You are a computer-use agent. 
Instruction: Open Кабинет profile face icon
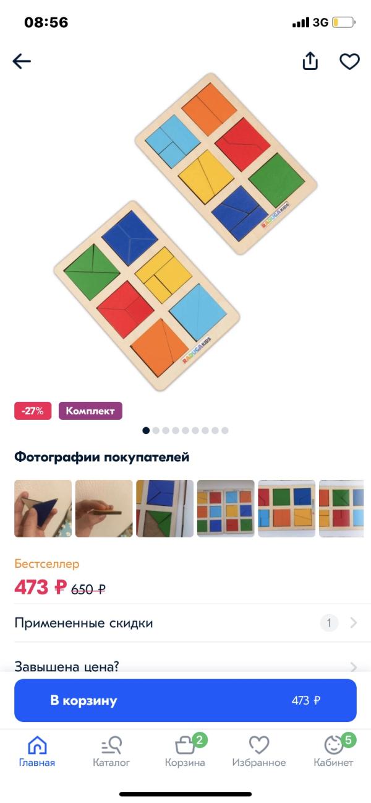pos(333,745)
